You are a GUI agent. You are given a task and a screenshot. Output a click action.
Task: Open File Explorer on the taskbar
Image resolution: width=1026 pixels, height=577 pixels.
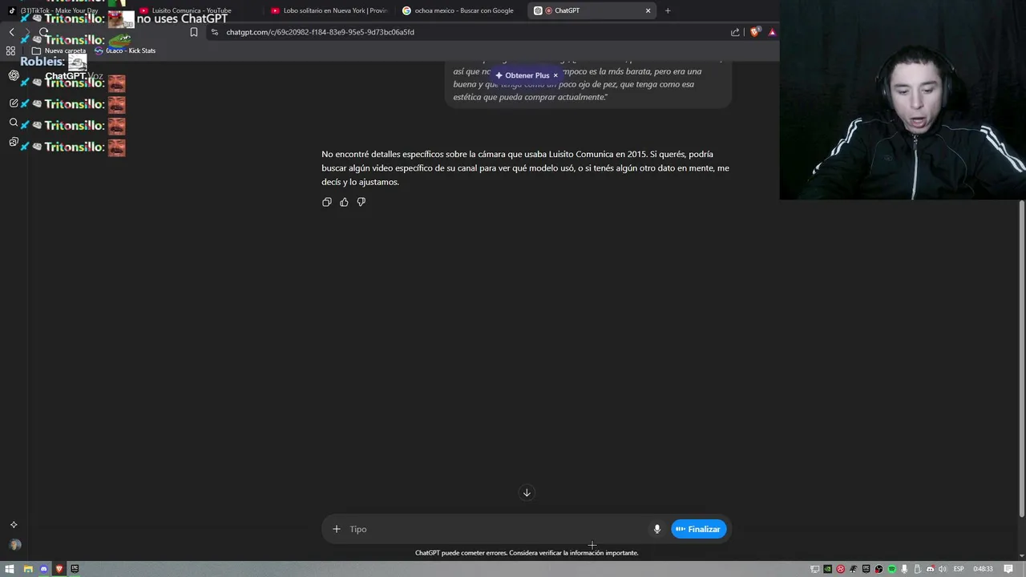27,569
